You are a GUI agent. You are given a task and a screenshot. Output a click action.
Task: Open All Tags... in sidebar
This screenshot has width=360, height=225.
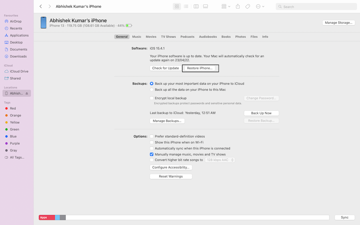pyautogui.click(x=17, y=157)
